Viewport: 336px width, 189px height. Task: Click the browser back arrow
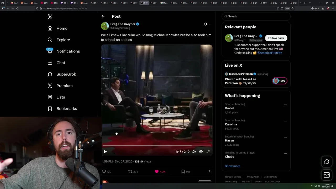pos(8,8)
